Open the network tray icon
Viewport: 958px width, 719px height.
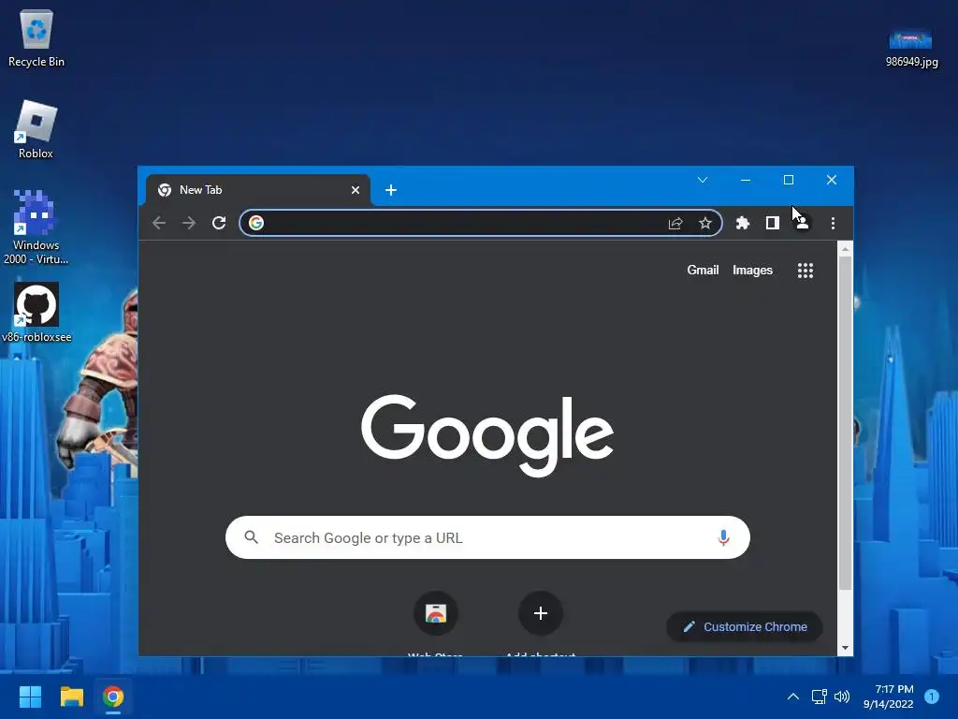[x=819, y=697]
